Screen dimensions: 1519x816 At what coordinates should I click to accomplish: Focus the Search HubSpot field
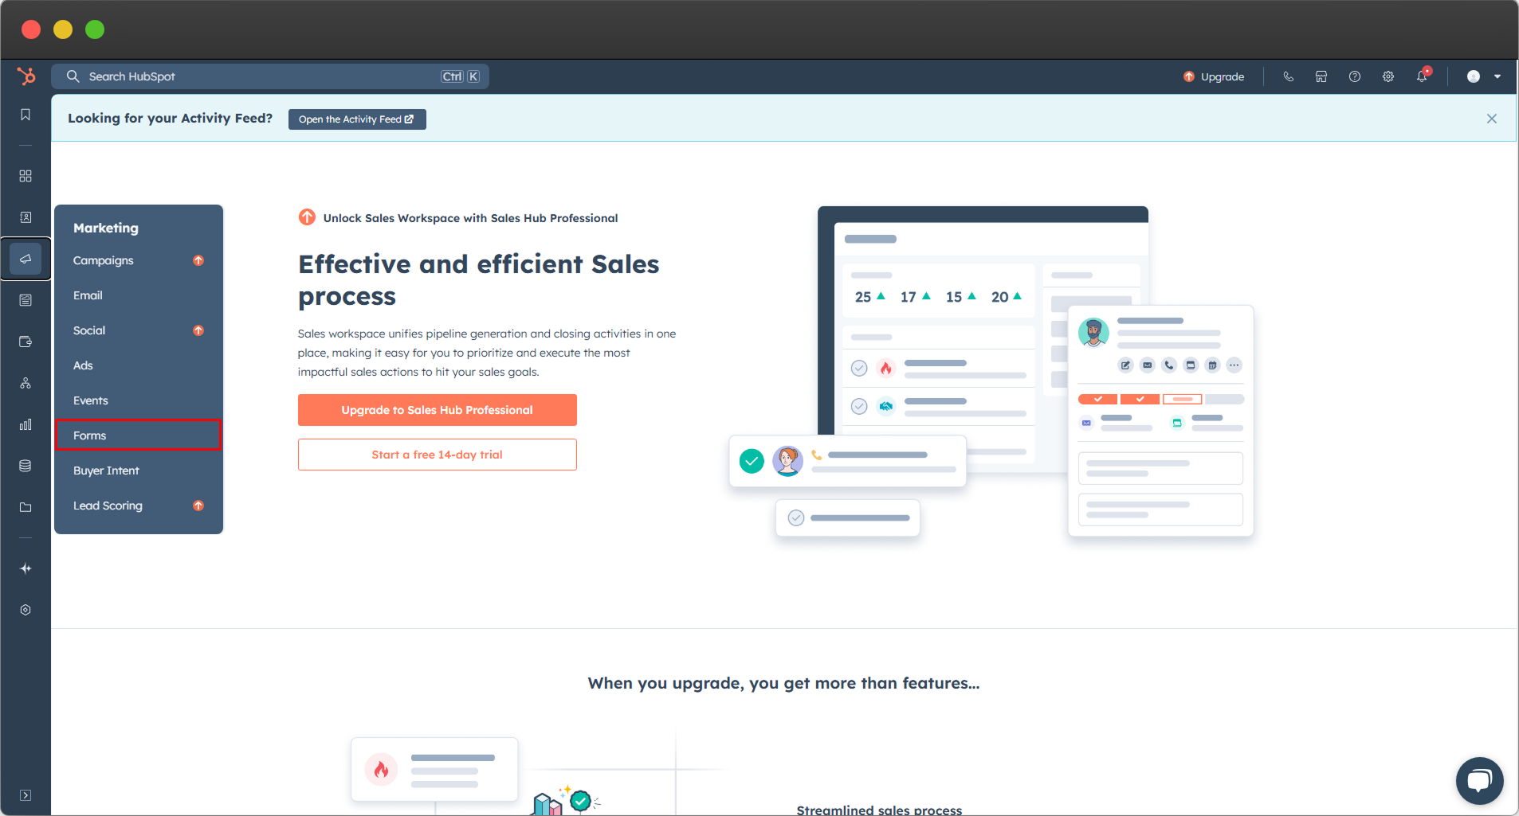[x=270, y=76]
